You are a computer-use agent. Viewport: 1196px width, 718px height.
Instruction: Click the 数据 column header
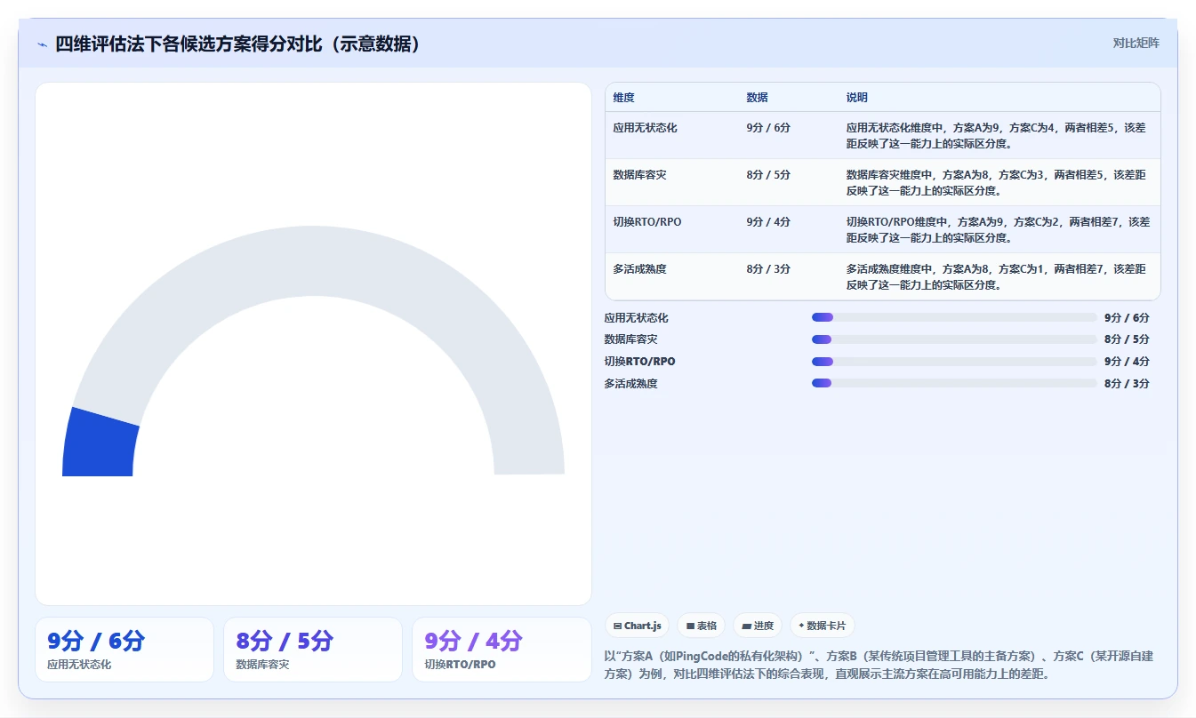pyautogui.click(x=757, y=98)
